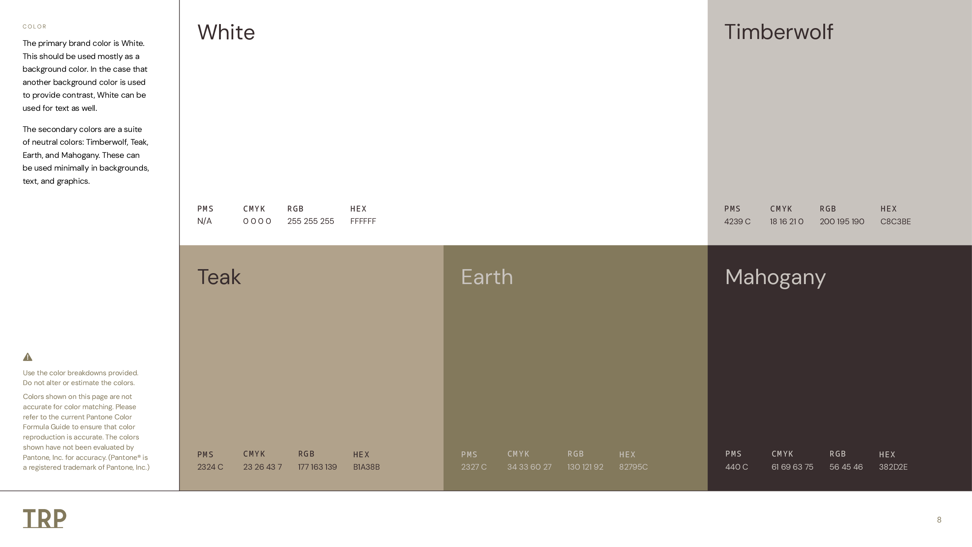Image resolution: width=972 pixels, height=547 pixels.
Task: Click the TRP logo
Action: pyautogui.click(x=44, y=518)
